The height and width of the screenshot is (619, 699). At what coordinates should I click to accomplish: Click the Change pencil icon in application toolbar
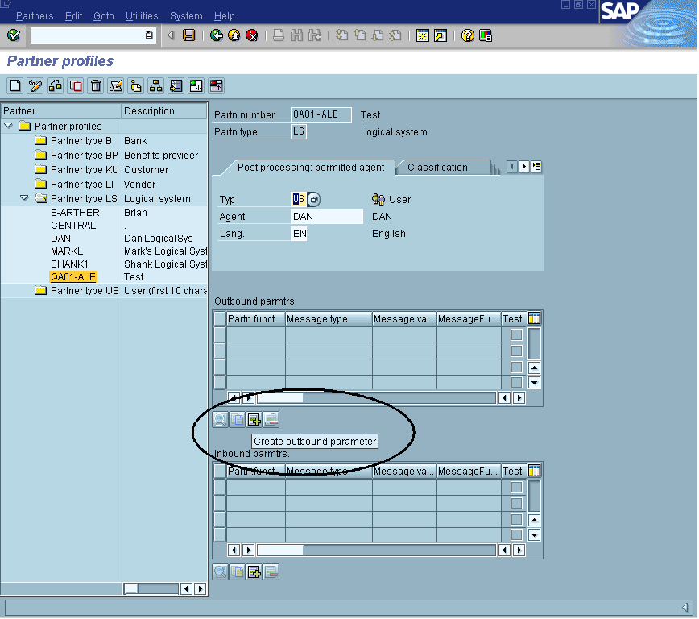pos(35,85)
